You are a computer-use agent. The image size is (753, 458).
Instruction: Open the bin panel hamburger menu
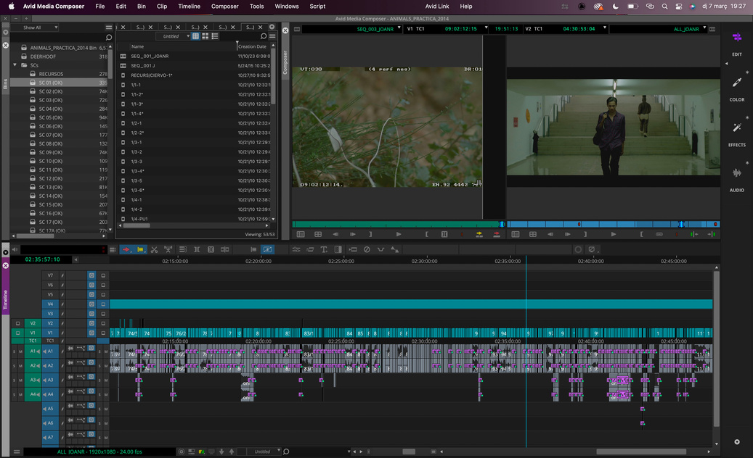[272, 36]
